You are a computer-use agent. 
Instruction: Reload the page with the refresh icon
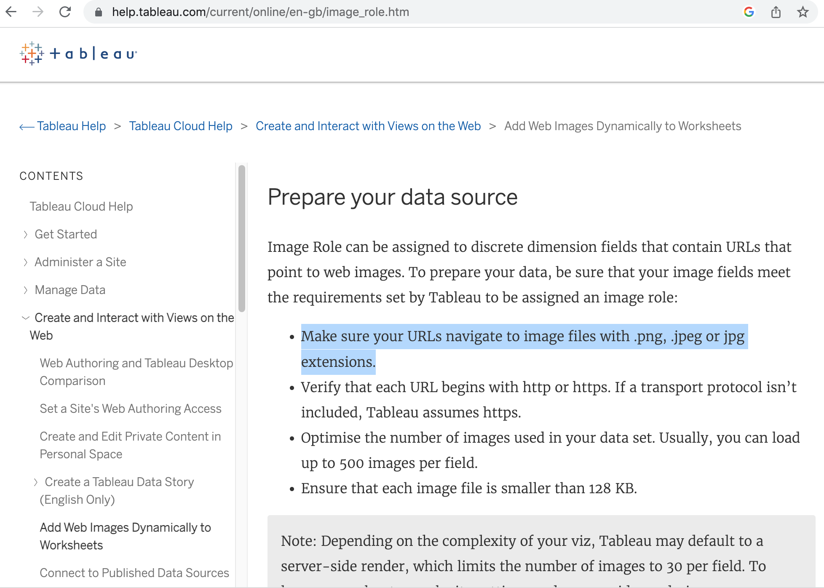coord(65,12)
